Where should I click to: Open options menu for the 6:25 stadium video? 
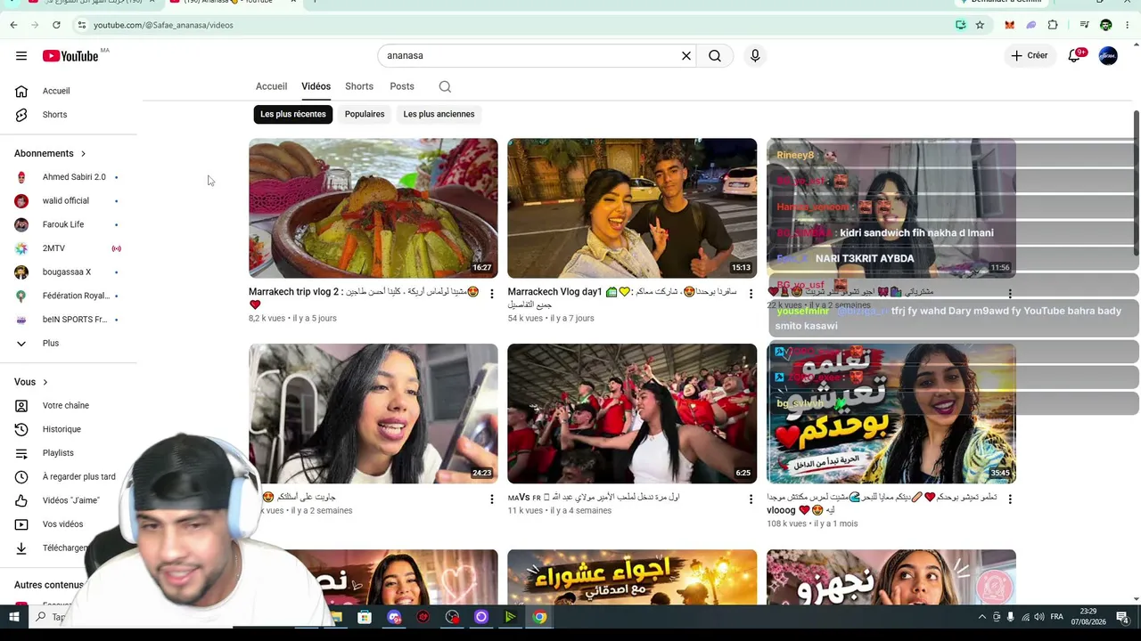[x=751, y=499]
